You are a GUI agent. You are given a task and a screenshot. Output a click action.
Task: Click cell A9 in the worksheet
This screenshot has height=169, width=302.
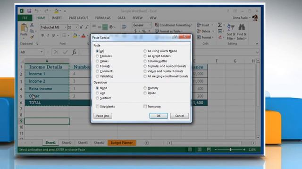tap(47, 121)
